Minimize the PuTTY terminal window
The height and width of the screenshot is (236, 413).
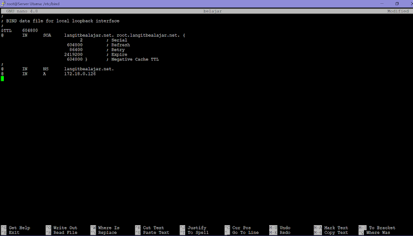pyautogui.click(x=382, y=4)
